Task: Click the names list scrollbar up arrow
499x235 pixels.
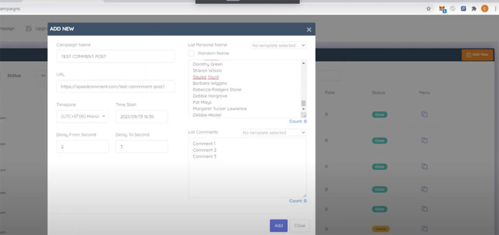Action: pyautogui.click(x=303, y=63)
